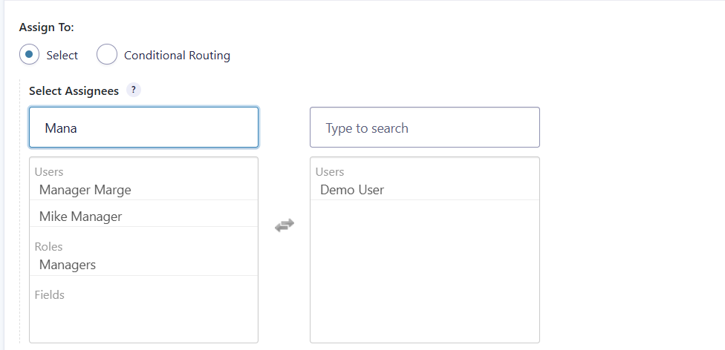Select Manager Marge from available users
The image size is (725, 350).
85,190
